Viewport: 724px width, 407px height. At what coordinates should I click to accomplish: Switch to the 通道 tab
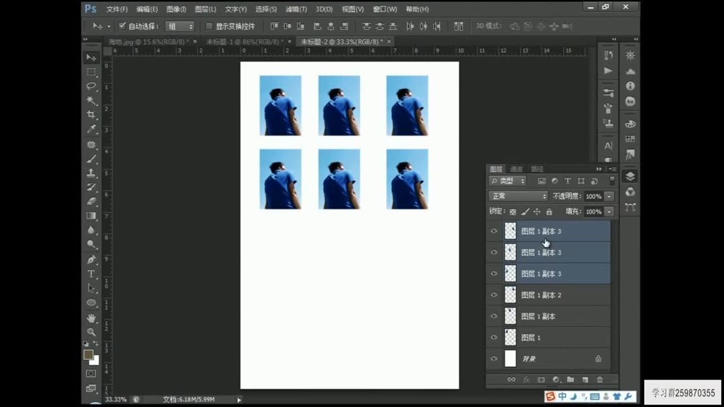(515, 169)
